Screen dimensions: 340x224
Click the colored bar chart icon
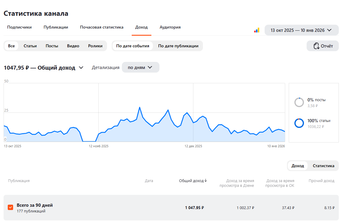click(257, 30)
